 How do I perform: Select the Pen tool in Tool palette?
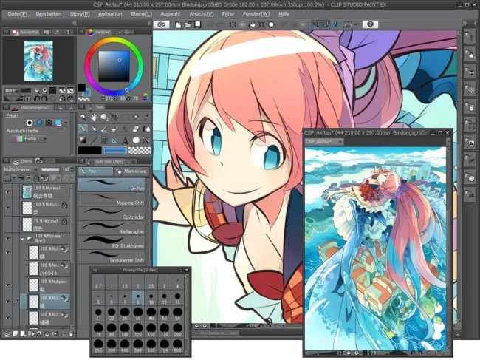(x=83, y=129)
